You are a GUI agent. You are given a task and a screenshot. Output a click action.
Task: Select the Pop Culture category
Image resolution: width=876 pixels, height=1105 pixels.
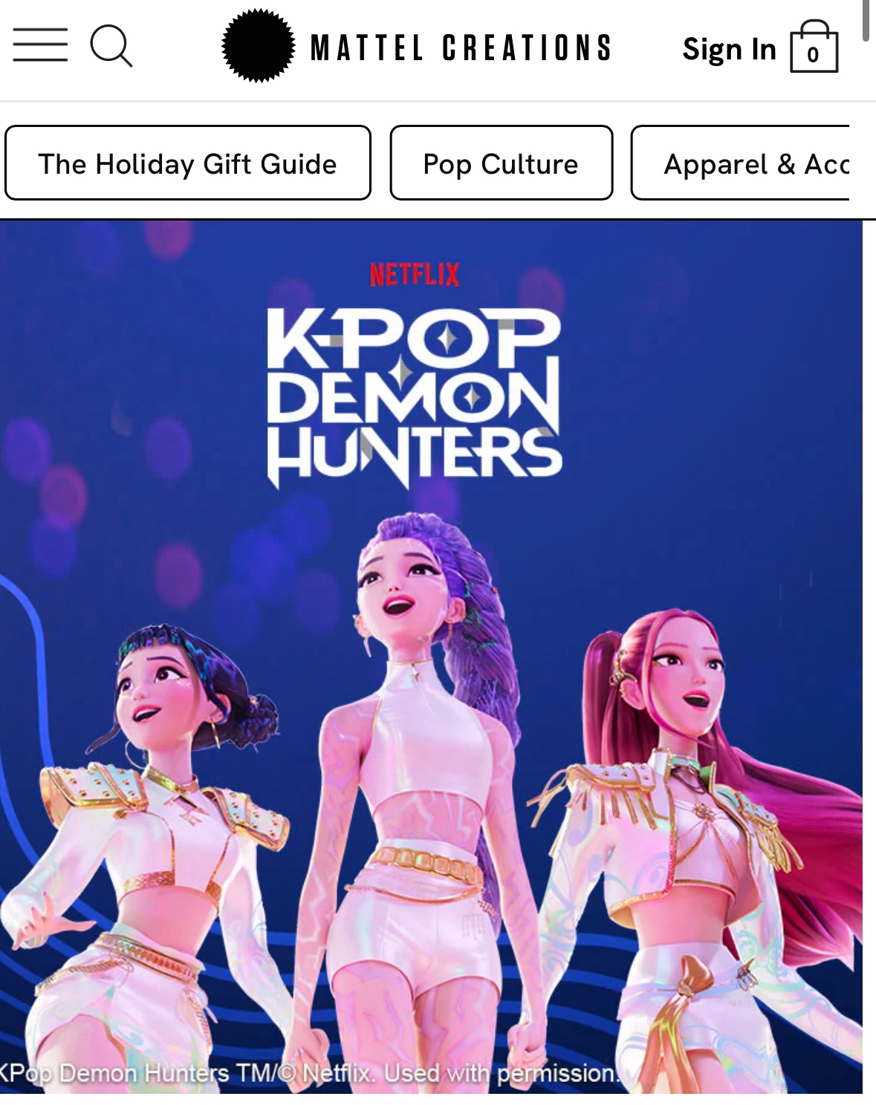(502, 163)
